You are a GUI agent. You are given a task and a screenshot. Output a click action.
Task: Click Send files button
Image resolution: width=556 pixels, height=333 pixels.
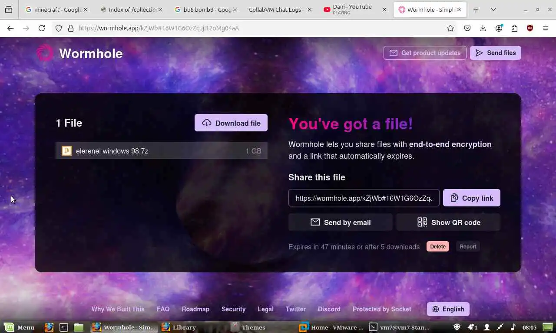[x=496, y=53]
